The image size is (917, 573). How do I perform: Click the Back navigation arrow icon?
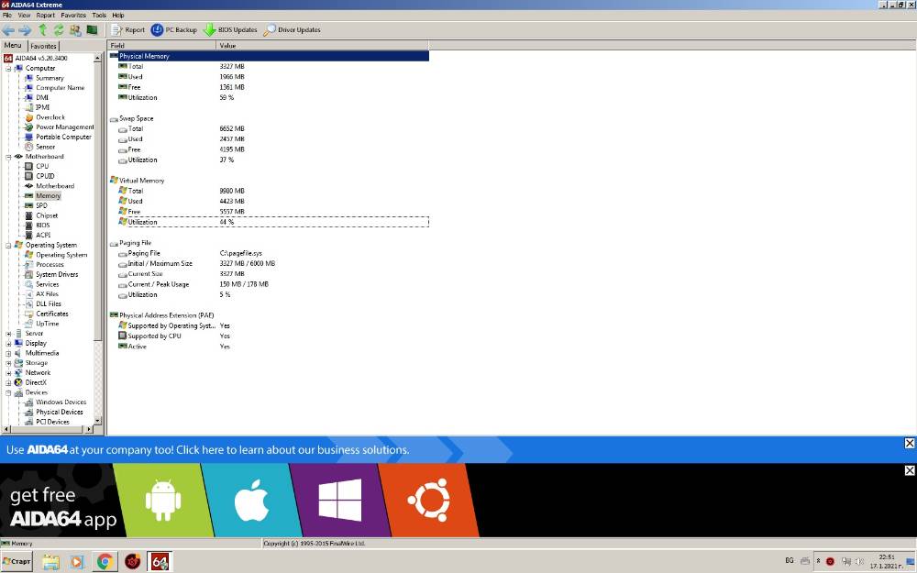8,30
